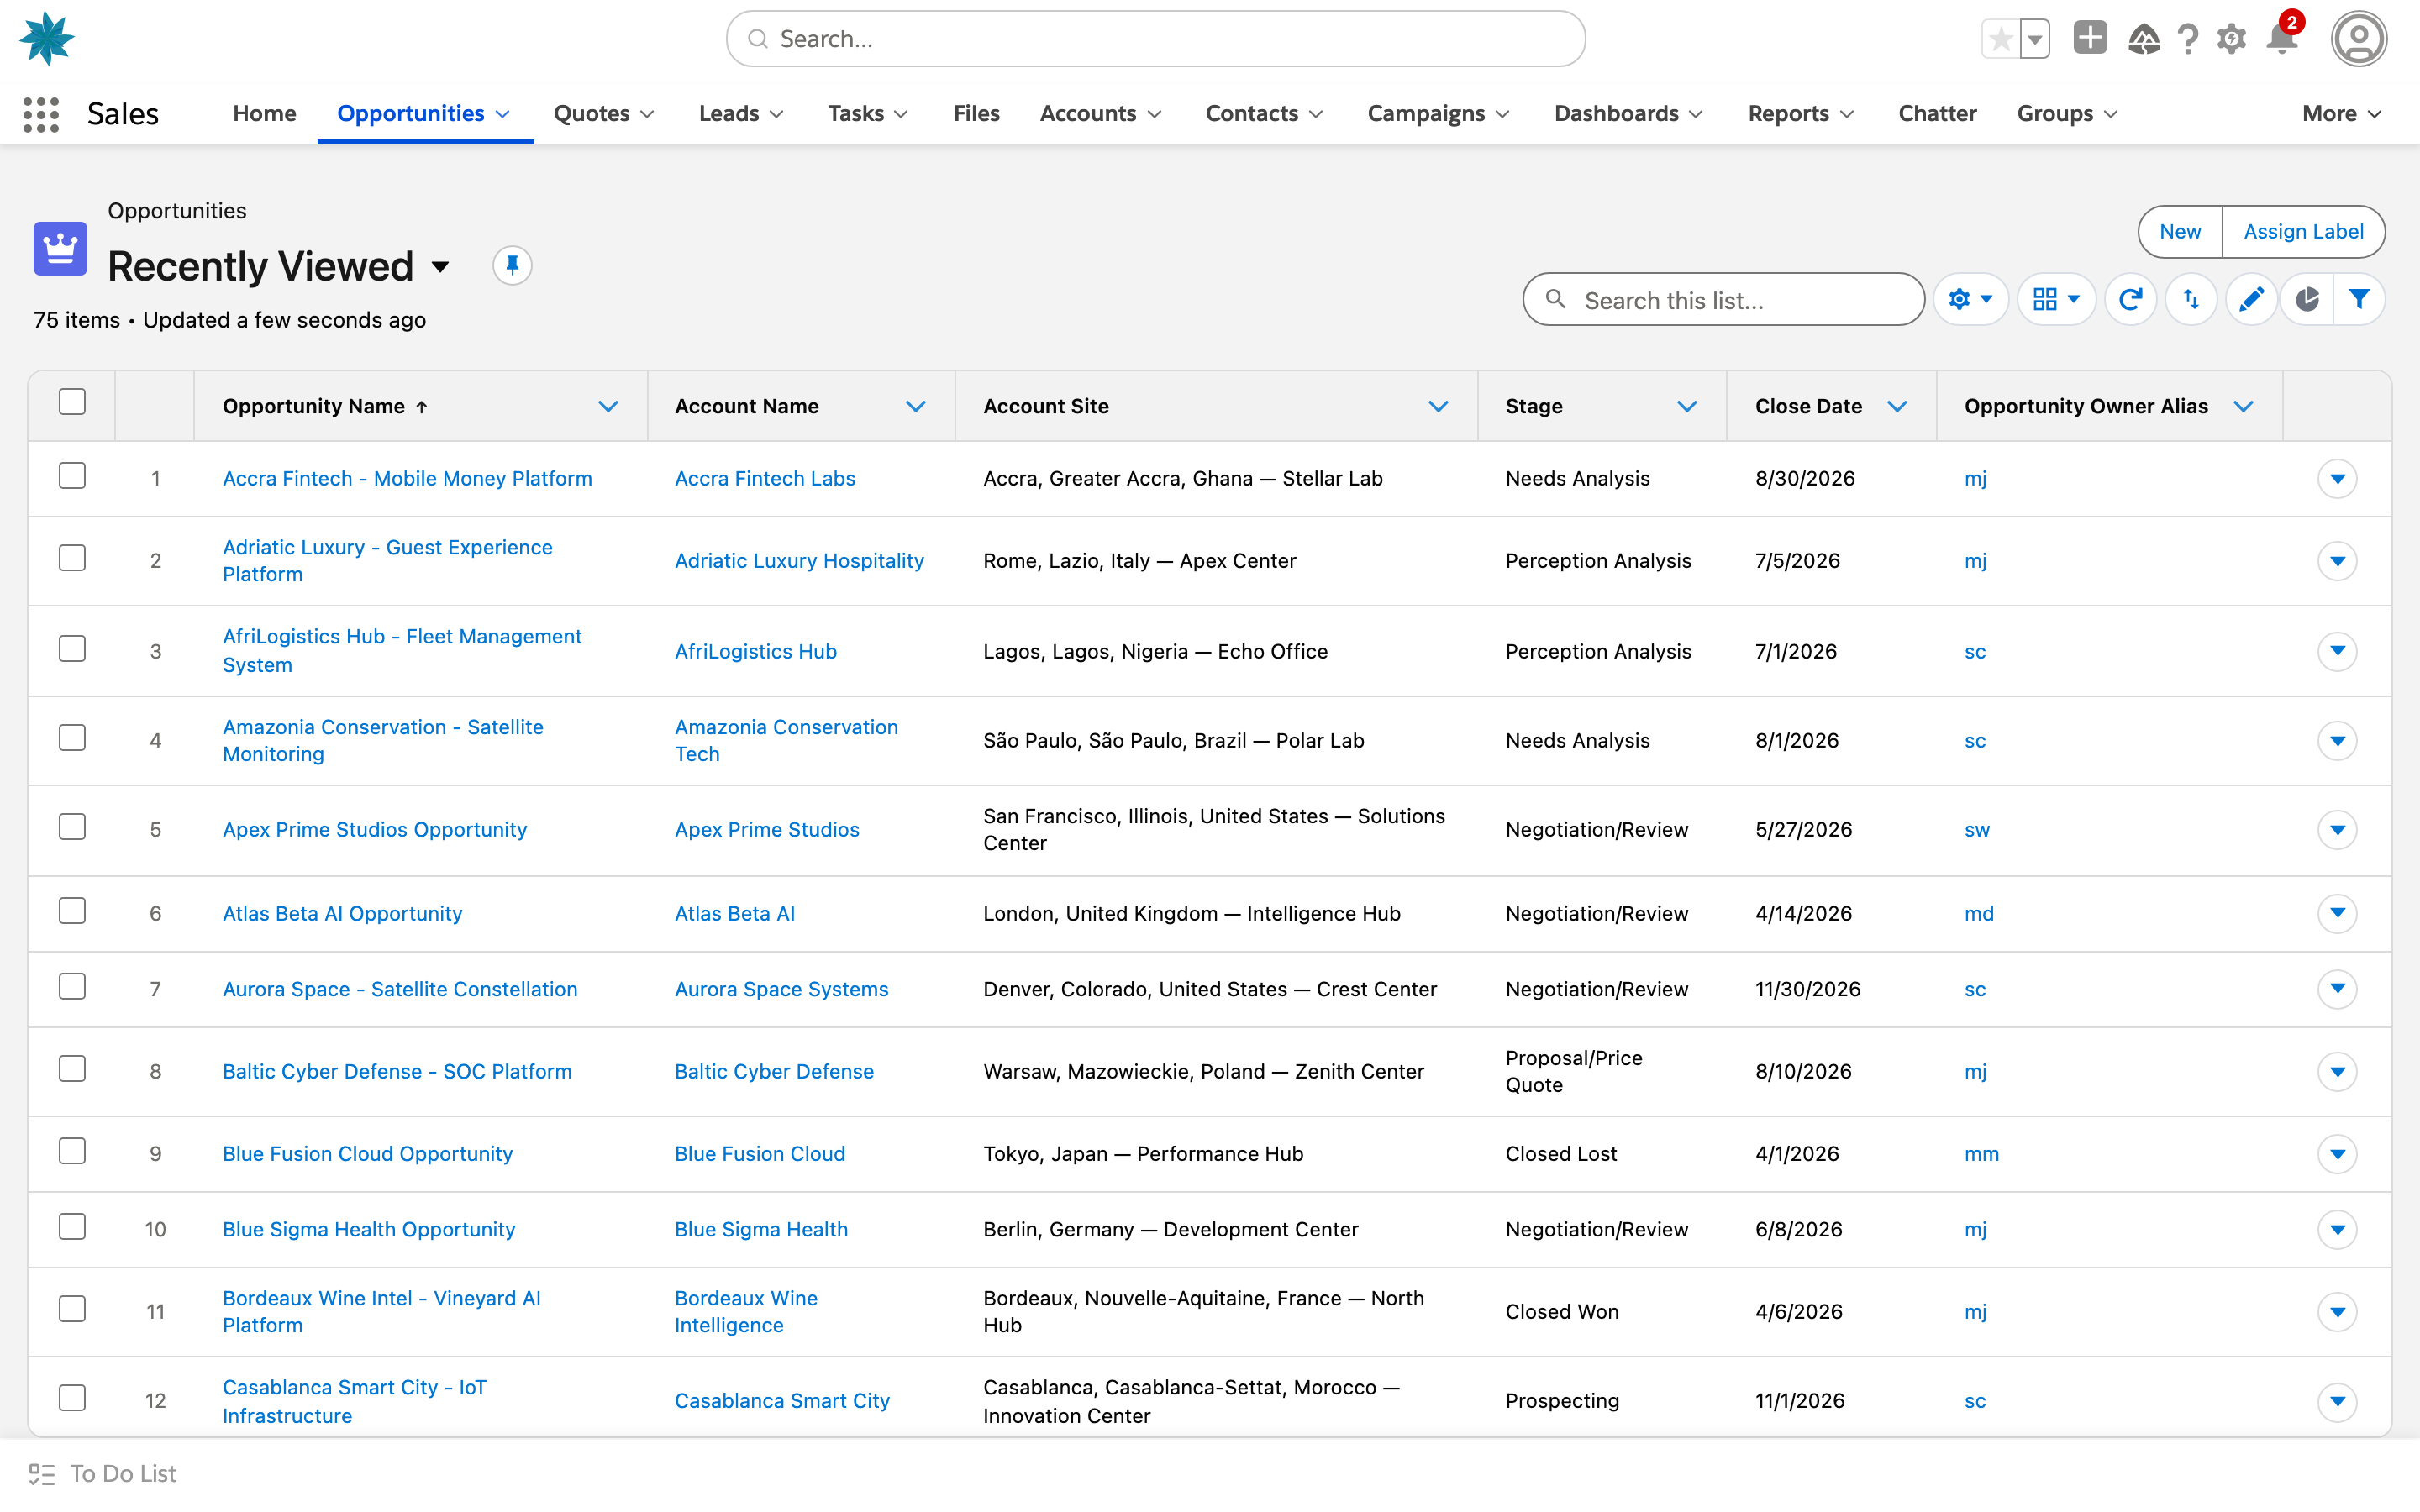
Task: Open row actions for Atlas Beta AI Opportunity
Action: 2337,913
